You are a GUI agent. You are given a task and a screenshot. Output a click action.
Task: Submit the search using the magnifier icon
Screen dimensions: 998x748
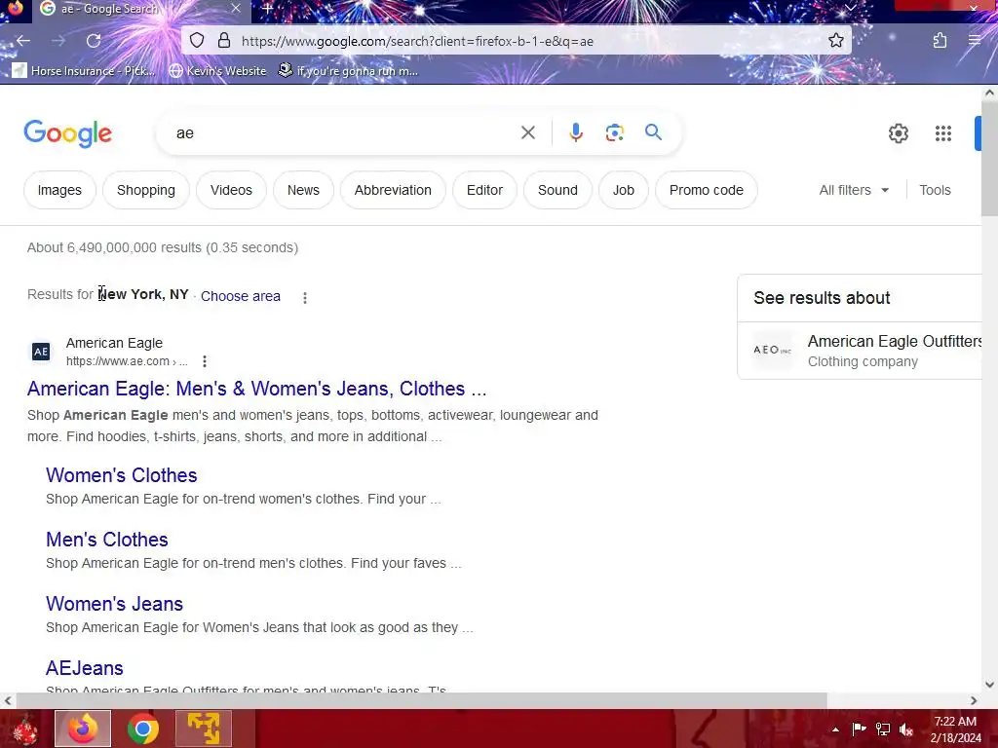[x=653, y=132]
